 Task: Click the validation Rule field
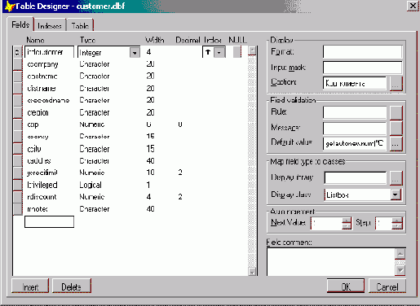pos(355,113)
